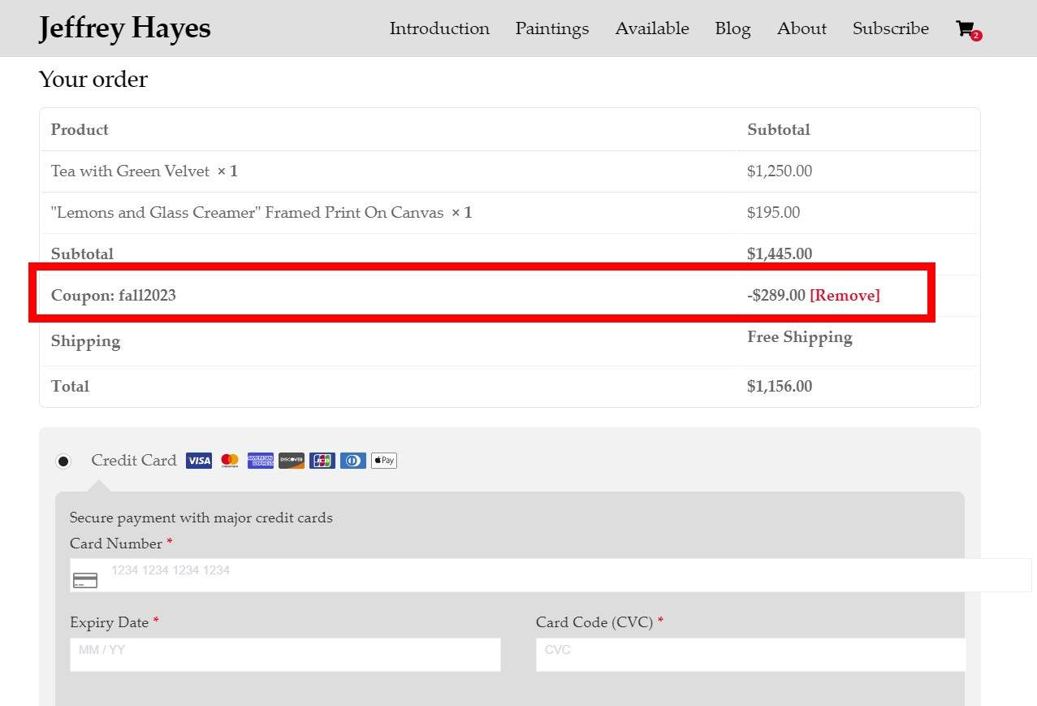Click the Discover card logo
The image size is (1037, 706).
[x=292, y=461]
